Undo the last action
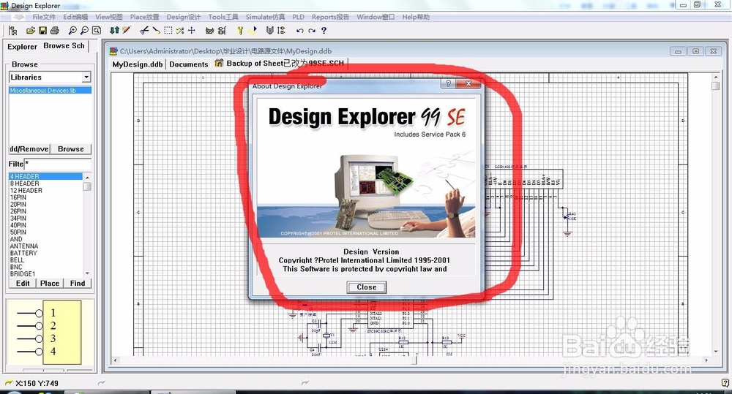Image resolution: width=732 pixels, height=394 pixels. point(299,31)
